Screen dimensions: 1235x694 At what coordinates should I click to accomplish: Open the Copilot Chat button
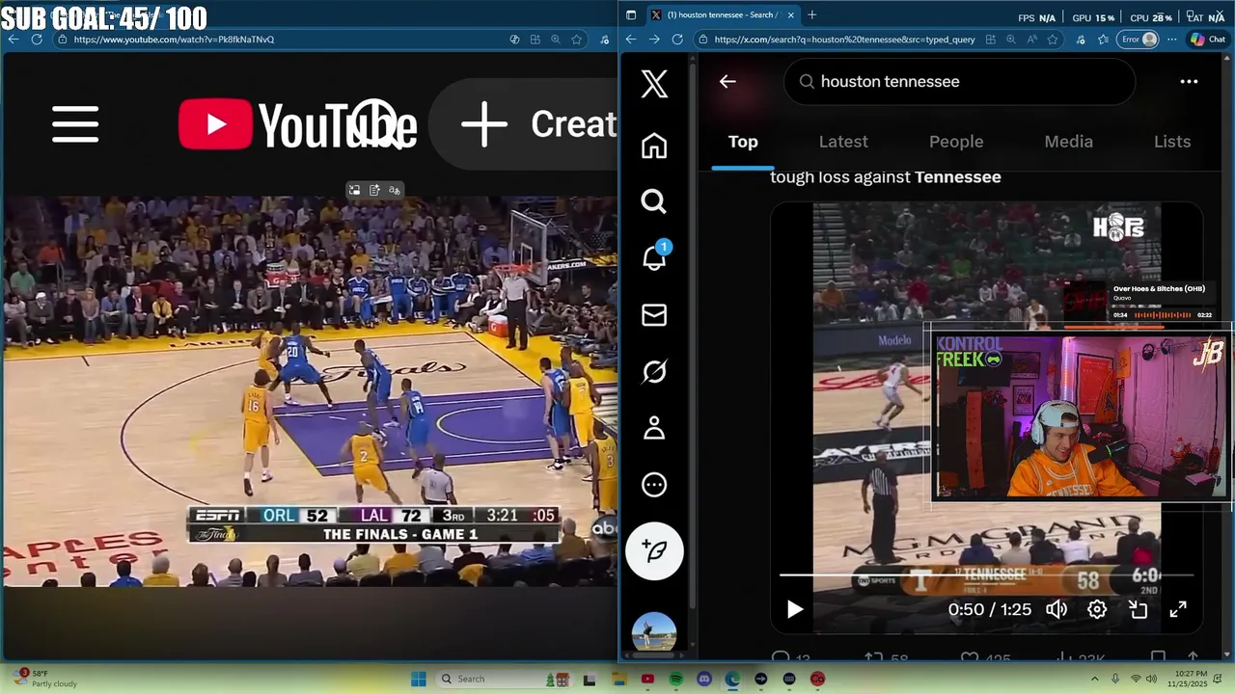[1208, 40]
